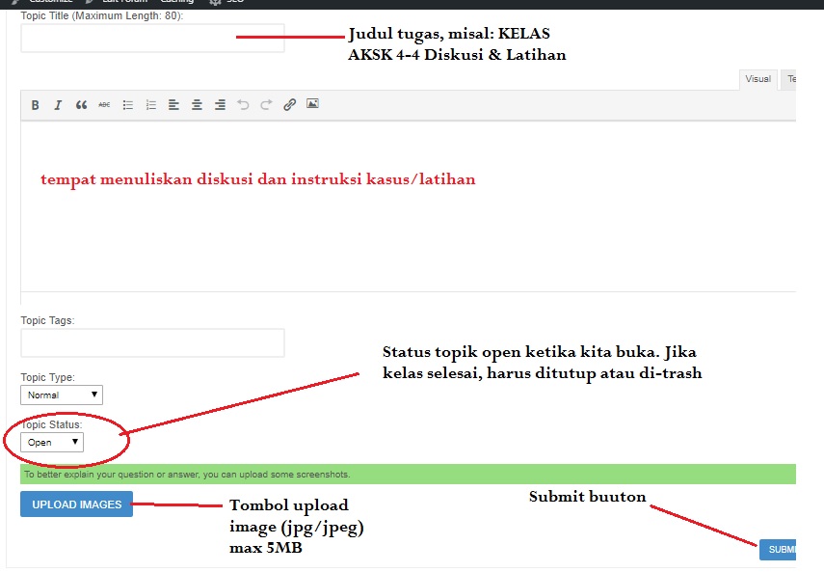The image size is (824, 572).
Task: Switch to the Visual editor tab
Action: pos(758,79)
